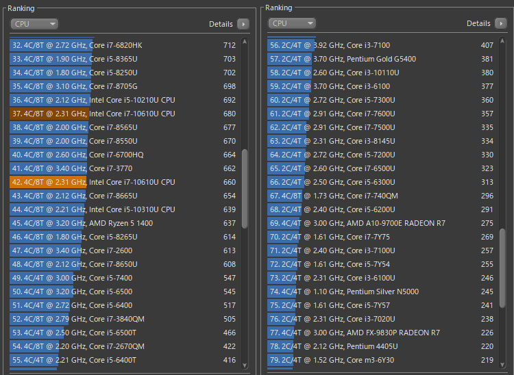Click the left ranking list scrollbar thumb
514x375 pixels.
coord(245,189)
